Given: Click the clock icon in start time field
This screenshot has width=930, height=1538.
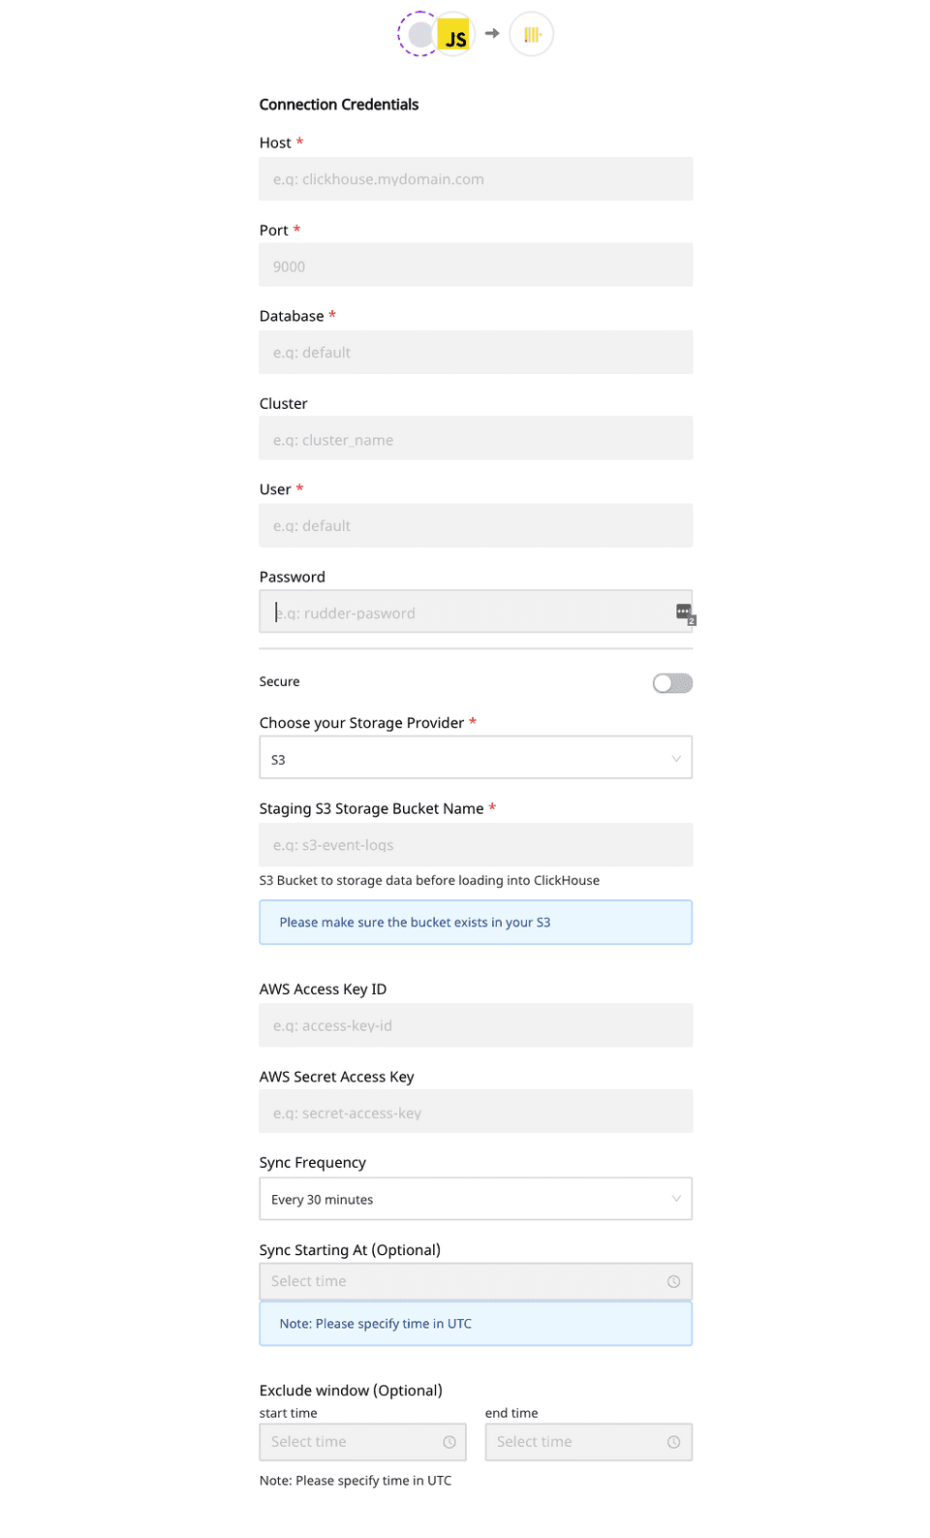Looking at the screenshot, I should coord(449,1442).
